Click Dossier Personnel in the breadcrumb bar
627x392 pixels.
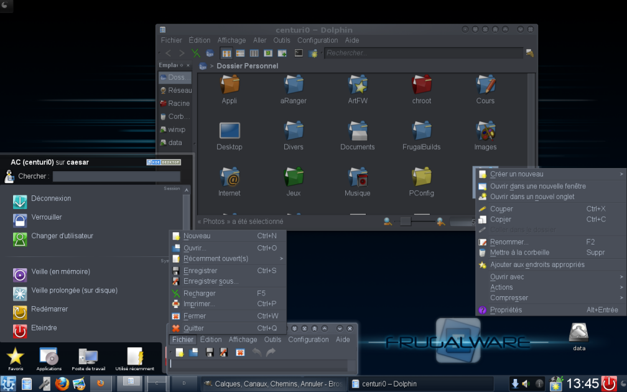(x=247, y=65)
